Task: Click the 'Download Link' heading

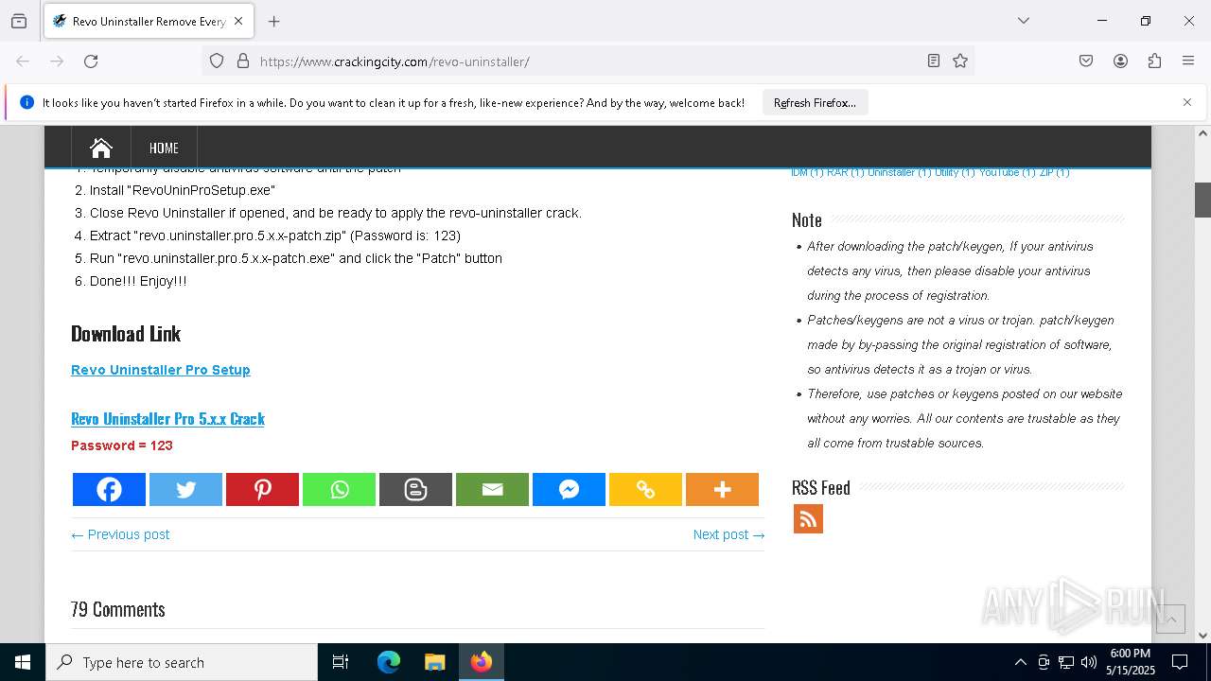Action: click(126, 334)
